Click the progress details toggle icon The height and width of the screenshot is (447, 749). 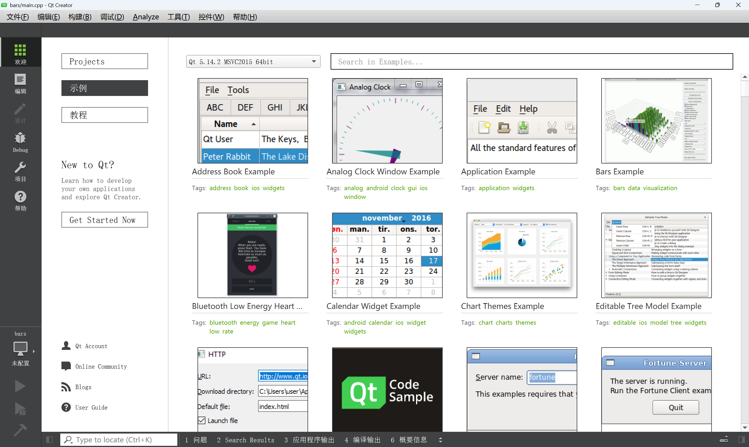724,439
